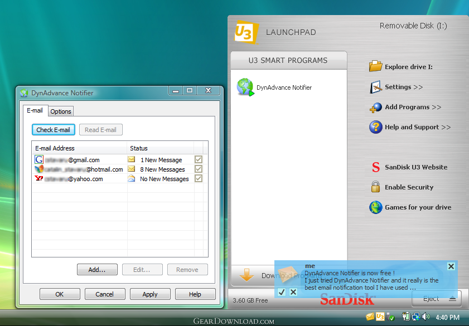Click the battery/power tray icon
Image resolution: width=469 pixels, height=326 pixels.
click(406, 317)
